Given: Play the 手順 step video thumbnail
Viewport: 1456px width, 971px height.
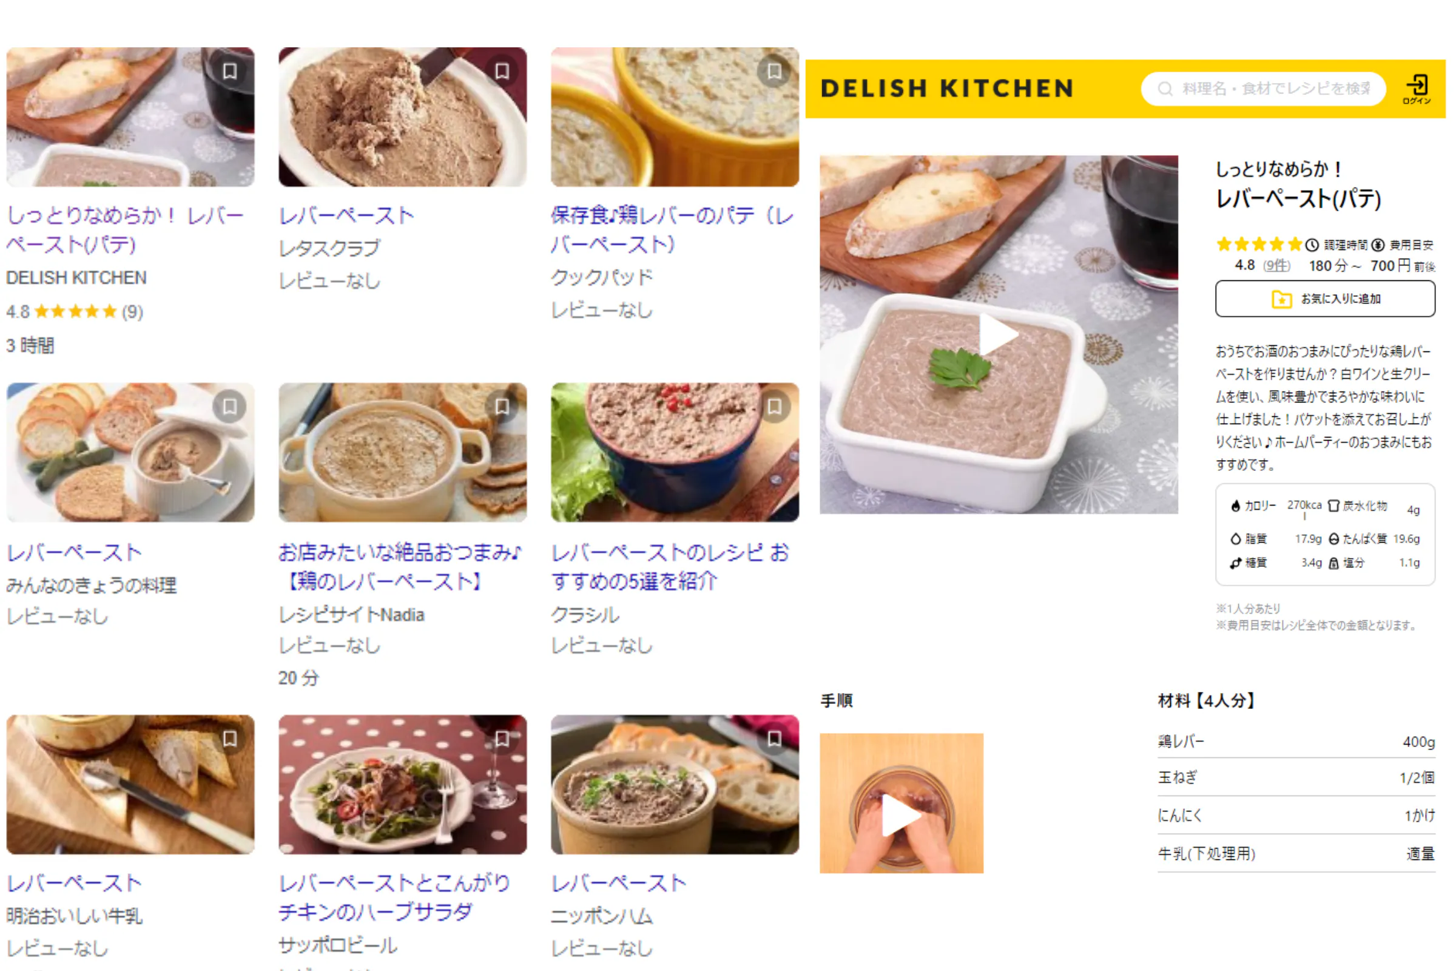Looking at the screenshot, I should click(902, 815).
